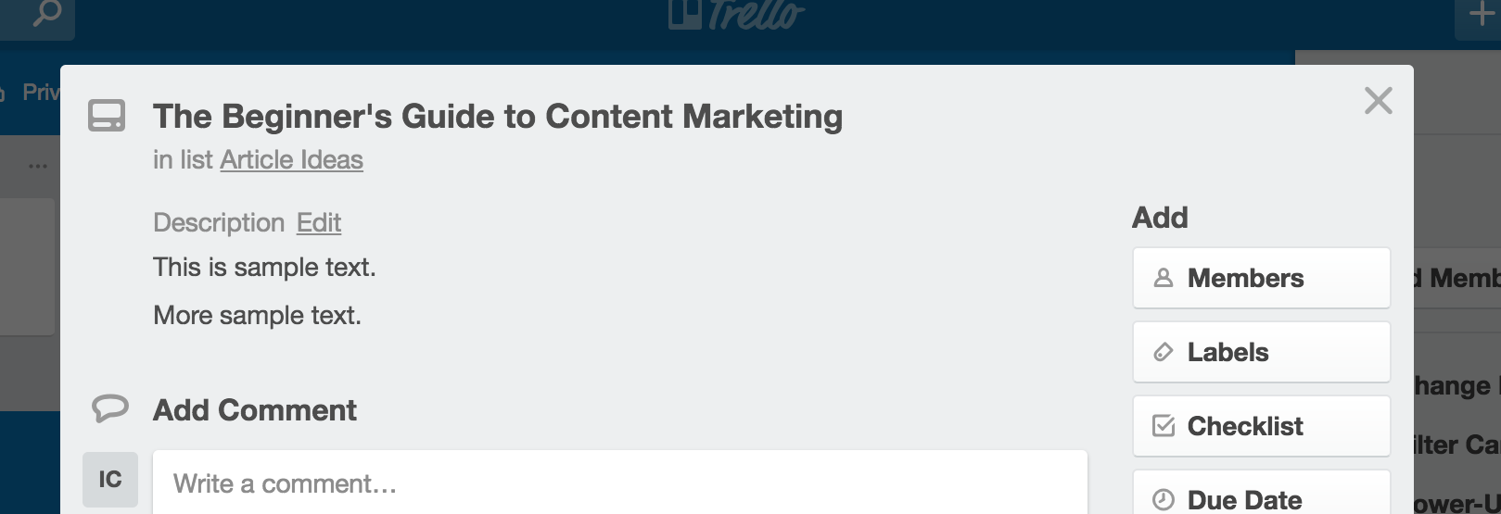Set a Due Date on the card
The width and height of the screenshot is (1501, 514).
click(1261, 496)
